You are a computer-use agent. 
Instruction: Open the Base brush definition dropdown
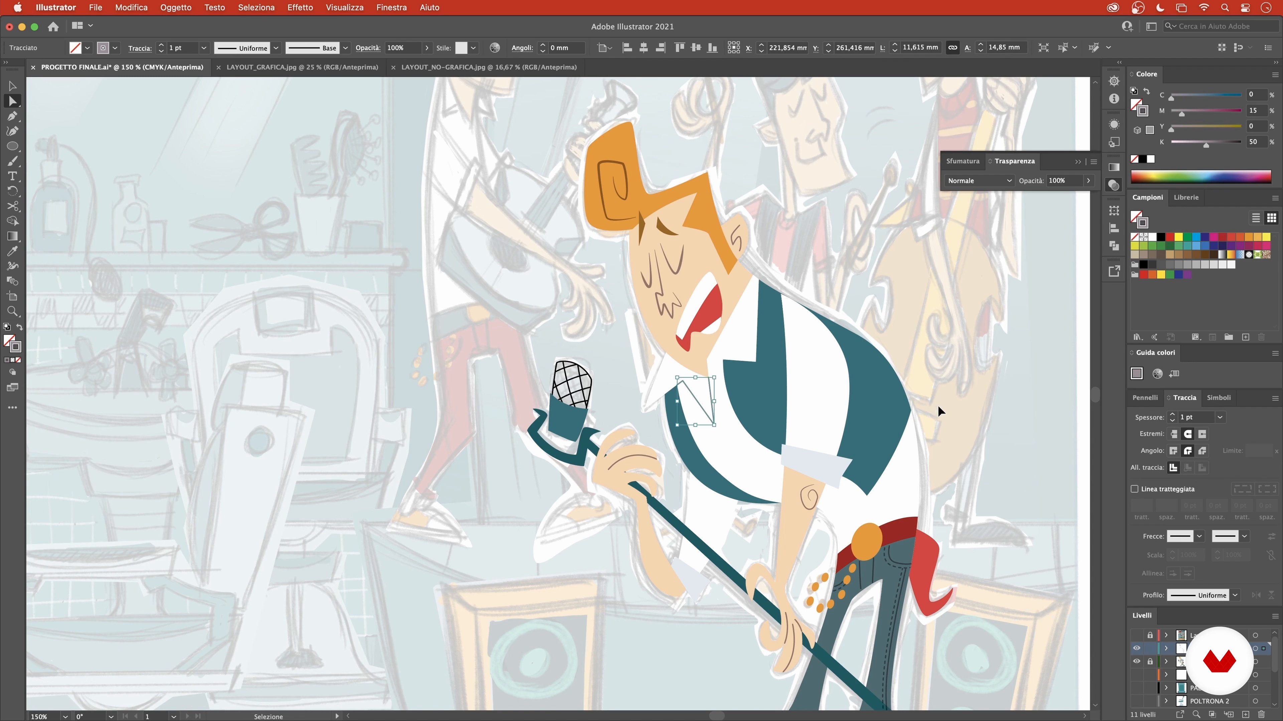click(345, 48)
